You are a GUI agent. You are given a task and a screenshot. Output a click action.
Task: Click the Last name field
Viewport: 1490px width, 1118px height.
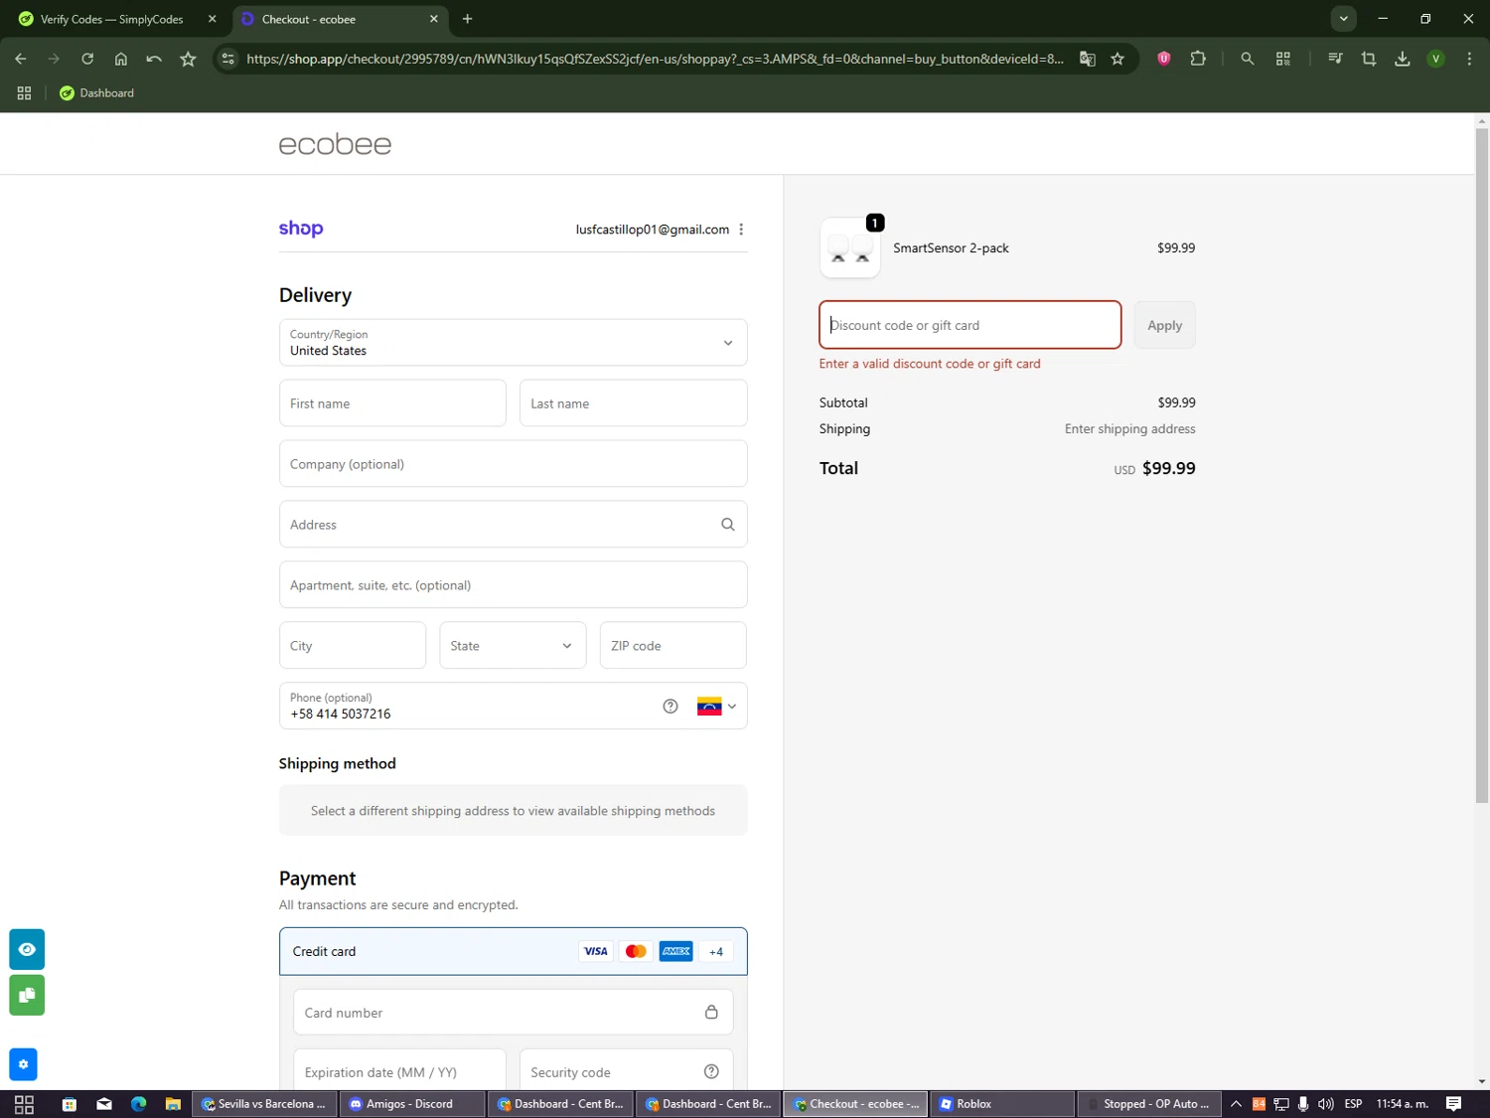(634, 403)
